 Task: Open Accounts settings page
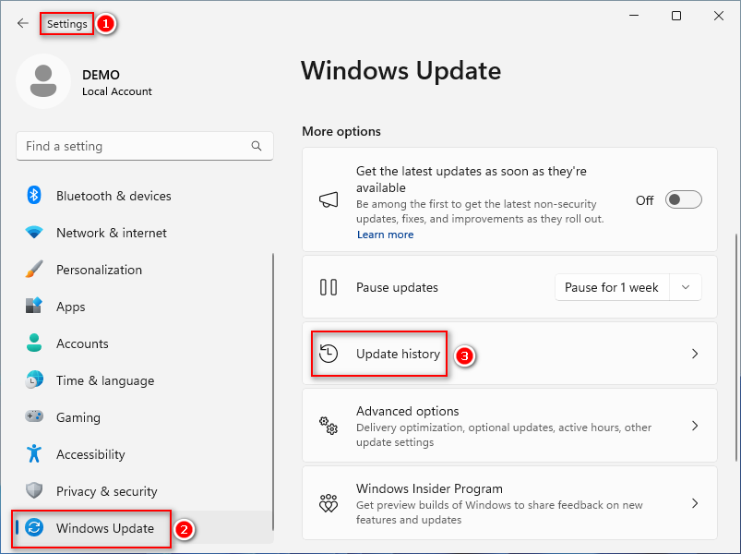pyautogui.click(x=144, y=343)
